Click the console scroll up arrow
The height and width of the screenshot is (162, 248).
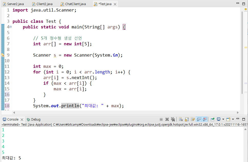[245, 129]
